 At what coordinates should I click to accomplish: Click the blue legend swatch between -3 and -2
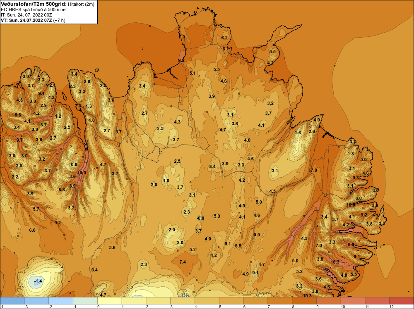(x=36, y=301)
